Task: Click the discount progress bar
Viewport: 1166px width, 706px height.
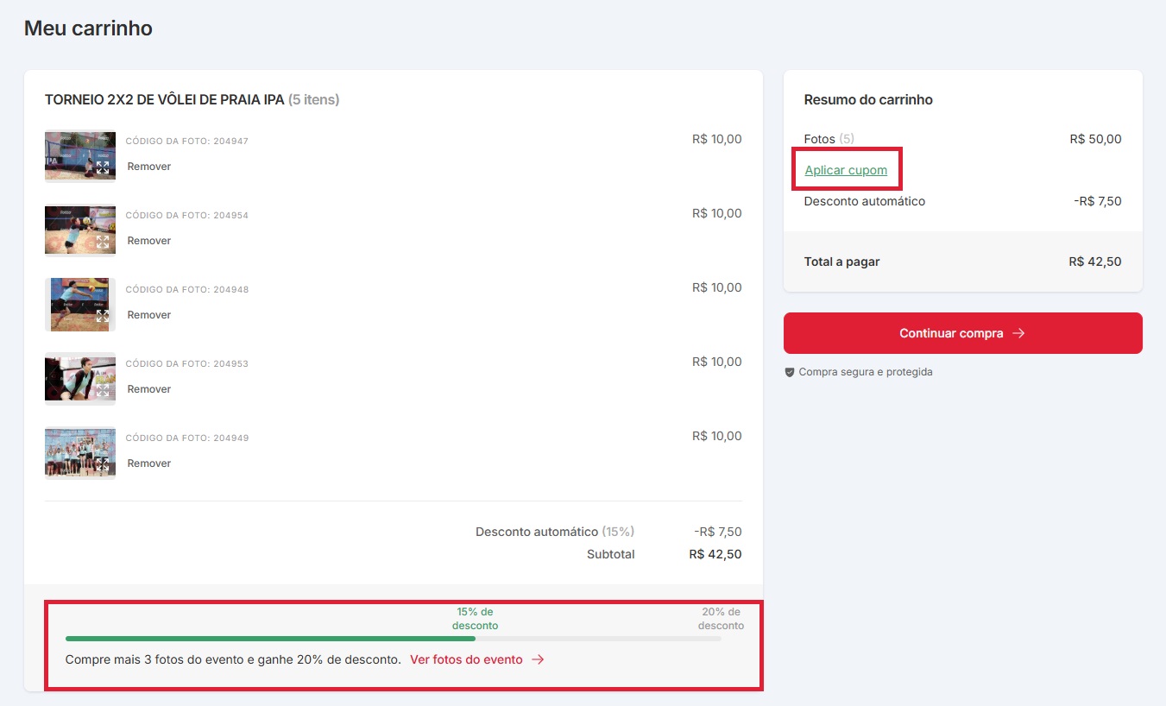Action: point(394,639)
